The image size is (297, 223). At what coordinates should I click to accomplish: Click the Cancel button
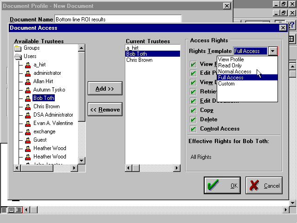[x=264, y=185]
